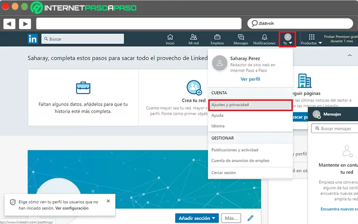Click the Saharay completa estos pasos heading
The height and width of the screenshot is (224, 358).
pyautogui.click(x=118, y=58)
